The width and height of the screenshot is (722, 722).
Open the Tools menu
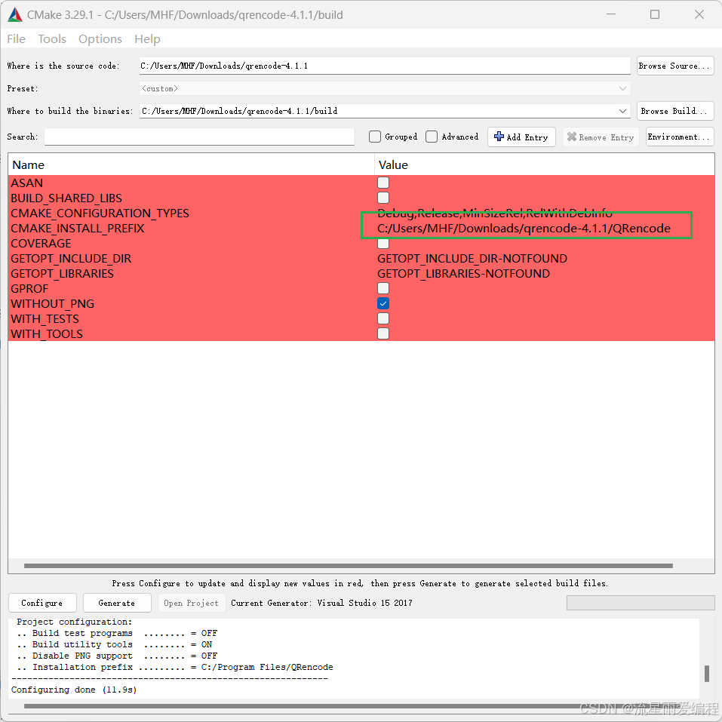[x=52, y=39]
